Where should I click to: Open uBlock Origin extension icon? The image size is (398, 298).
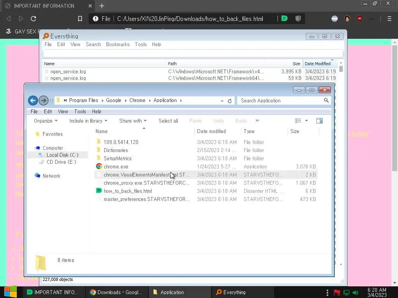pos(359,19)
